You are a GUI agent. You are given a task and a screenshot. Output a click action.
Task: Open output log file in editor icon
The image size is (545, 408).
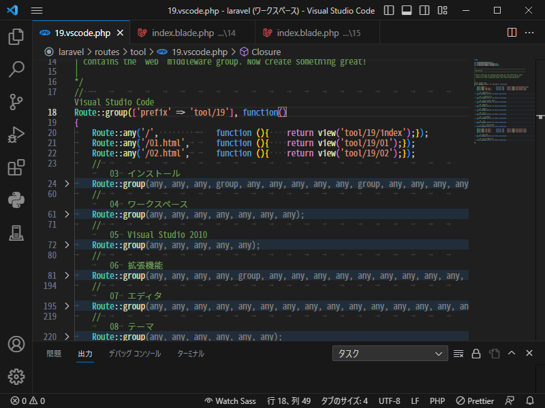coord(494,354)
